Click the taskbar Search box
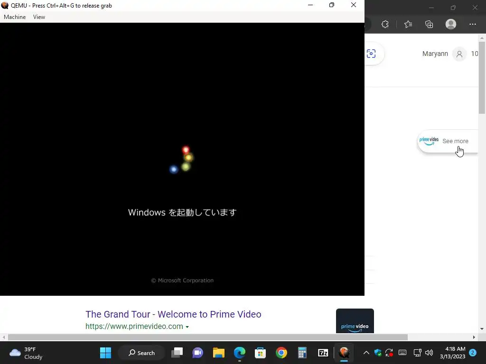486x364 pixels. coord(141,353)
